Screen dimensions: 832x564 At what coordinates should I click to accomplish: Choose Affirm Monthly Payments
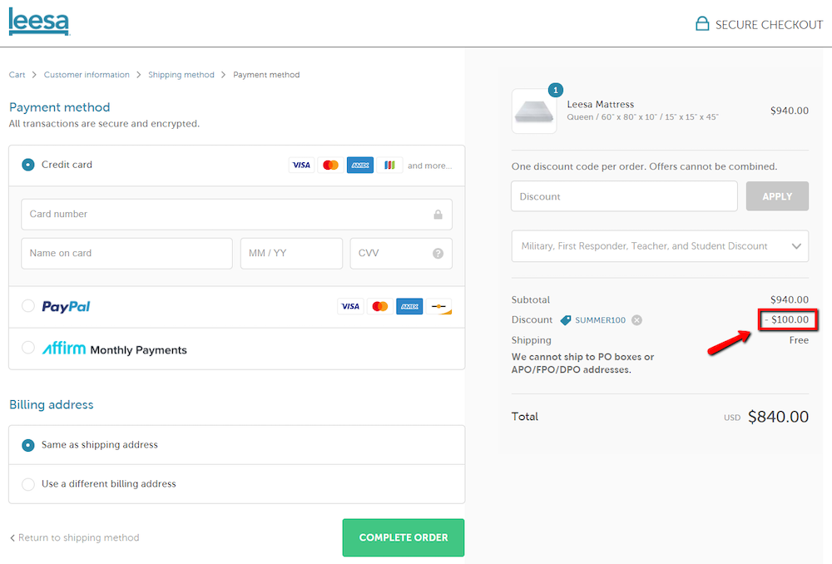point(27,349)
